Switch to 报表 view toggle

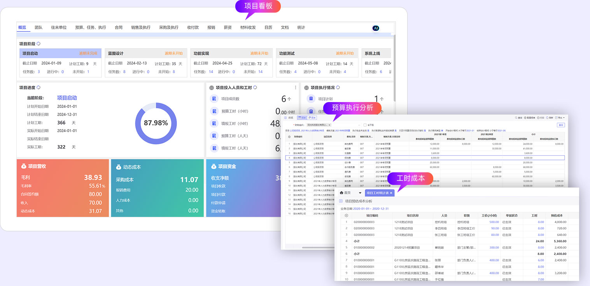(x=302, y=118)
